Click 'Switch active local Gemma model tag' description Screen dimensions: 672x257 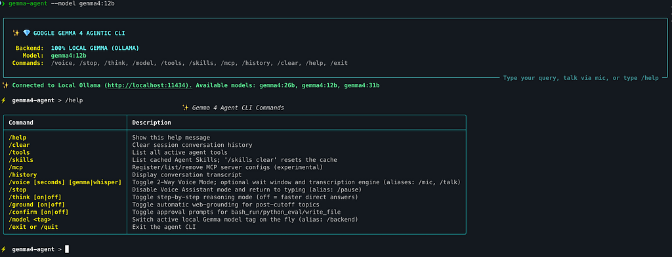click(x=245, y=220)
